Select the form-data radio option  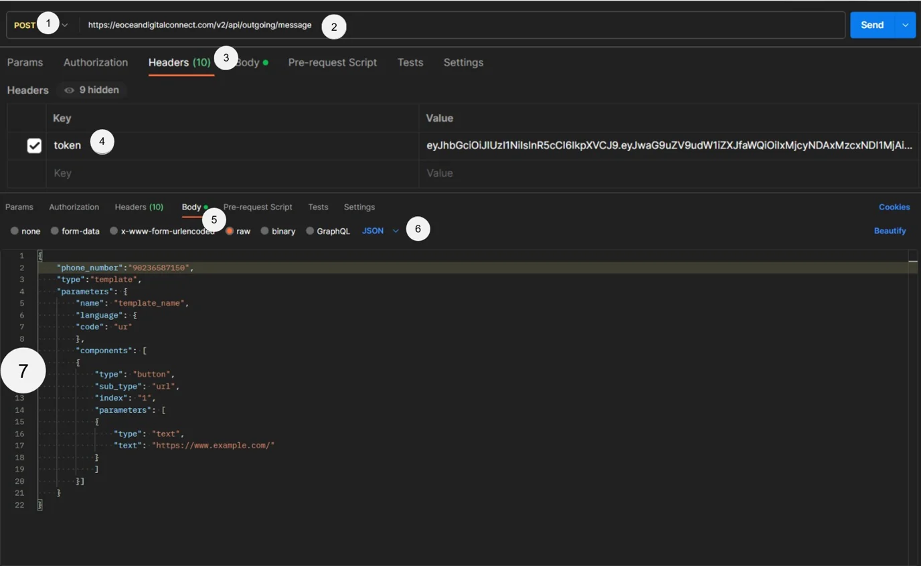pyautogui.click(x=55, y=231)
